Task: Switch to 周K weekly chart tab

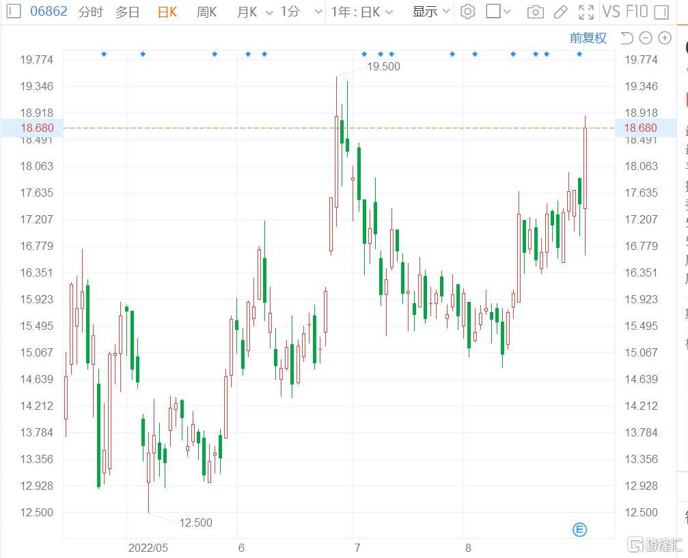Action: click(x=206, y=12)
